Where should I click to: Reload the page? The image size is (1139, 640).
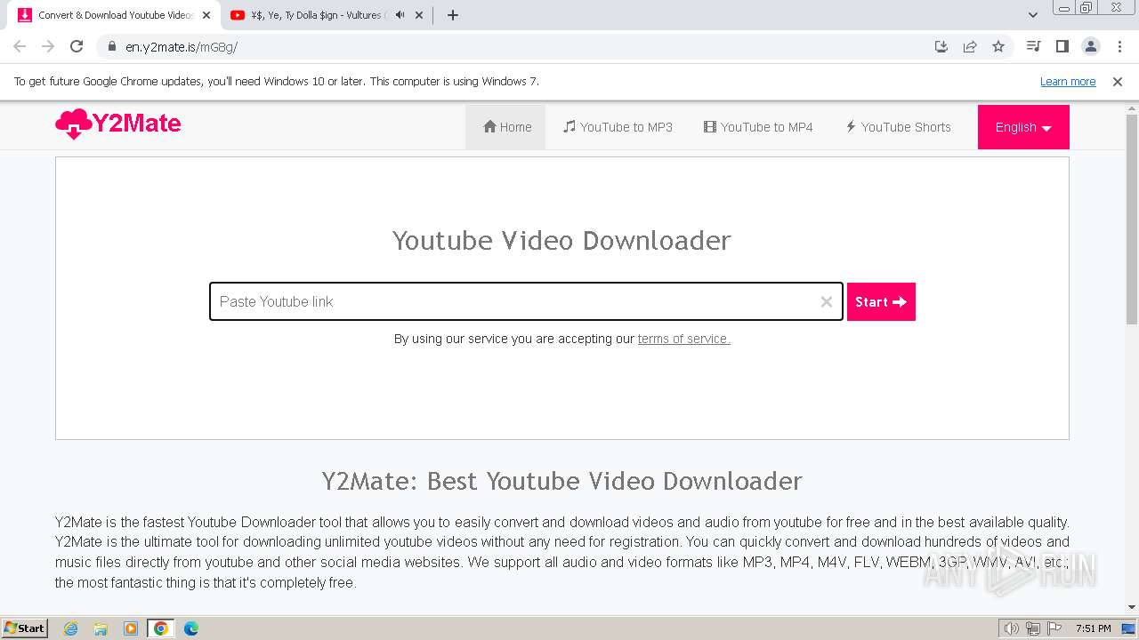pos(77,46)
